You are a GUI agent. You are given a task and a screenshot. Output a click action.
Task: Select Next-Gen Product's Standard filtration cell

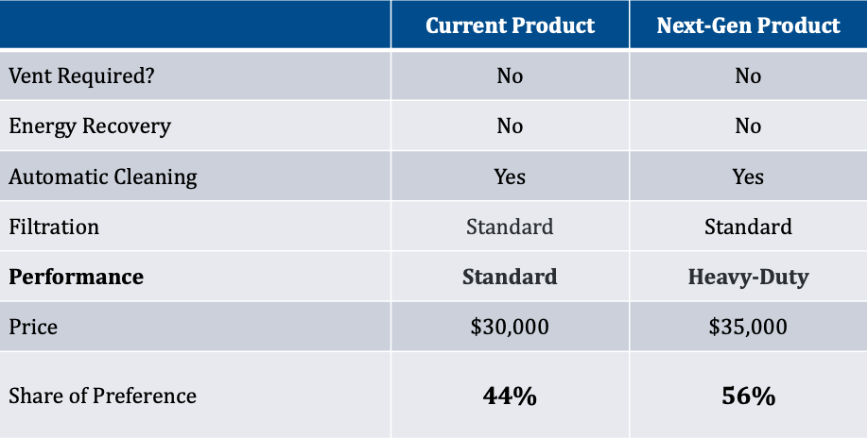click(x=748, y=227)
